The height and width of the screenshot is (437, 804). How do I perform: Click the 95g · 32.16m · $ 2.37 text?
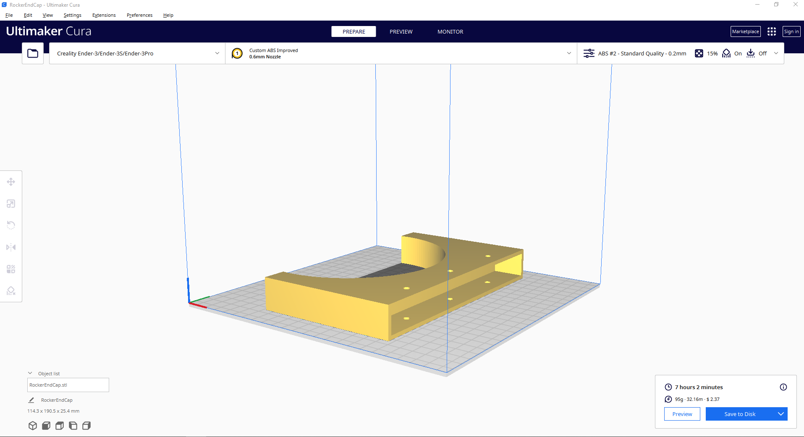pyautogui.click(x=697, y=399)
